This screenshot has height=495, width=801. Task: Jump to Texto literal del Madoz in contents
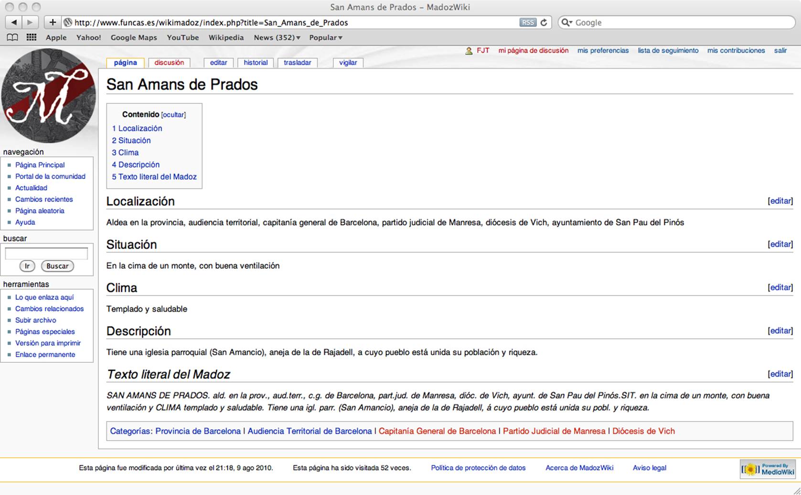coord(154,177)
